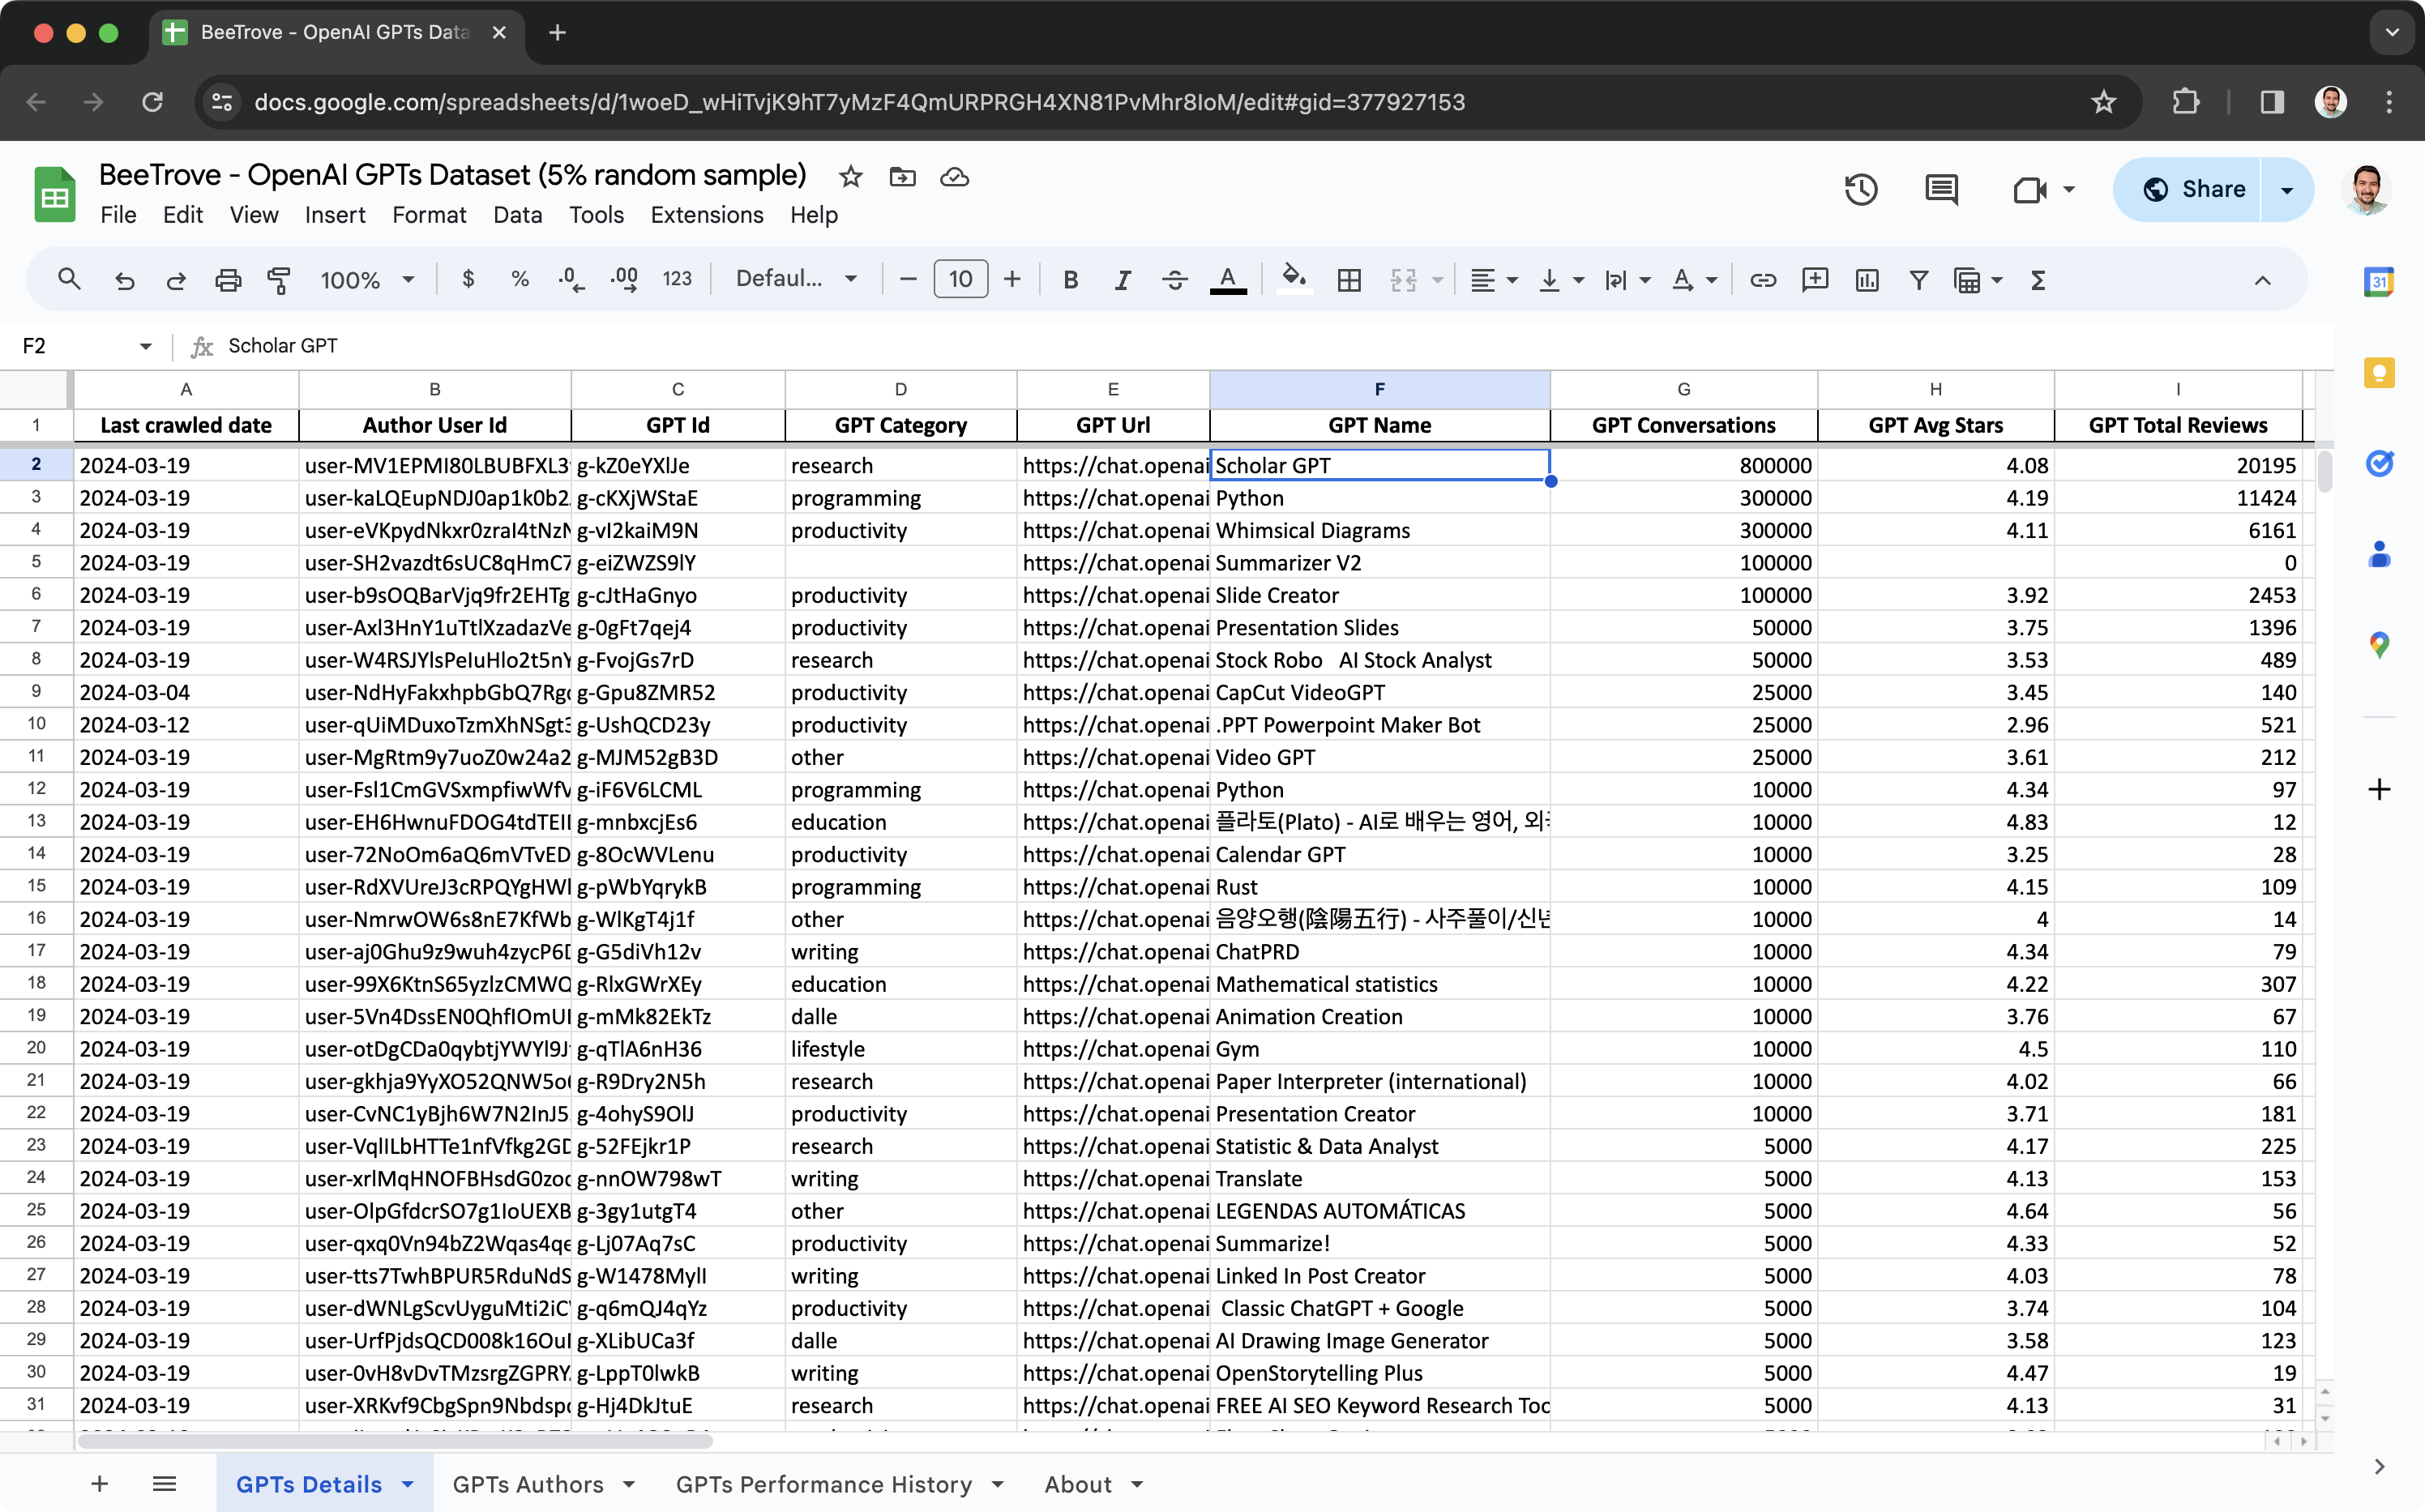Click the borders grid icon
The width and height of the screenshot is (2425, 1512).
(1349, 280)
